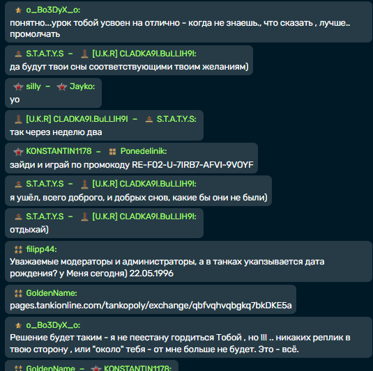Click GoldenName's rank icon in tankopoly link message
This screenshot has width=373, height=371.
click(x=18, y=293)
